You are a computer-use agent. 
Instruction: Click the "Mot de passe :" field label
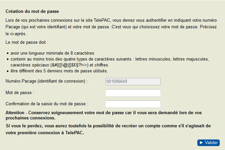tap(20, 93)
